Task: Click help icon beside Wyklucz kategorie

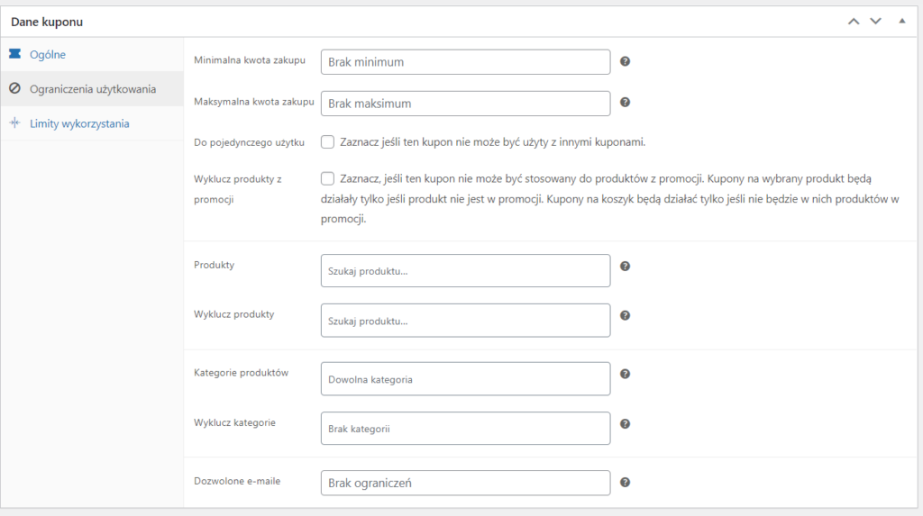Action: point(626,424)
